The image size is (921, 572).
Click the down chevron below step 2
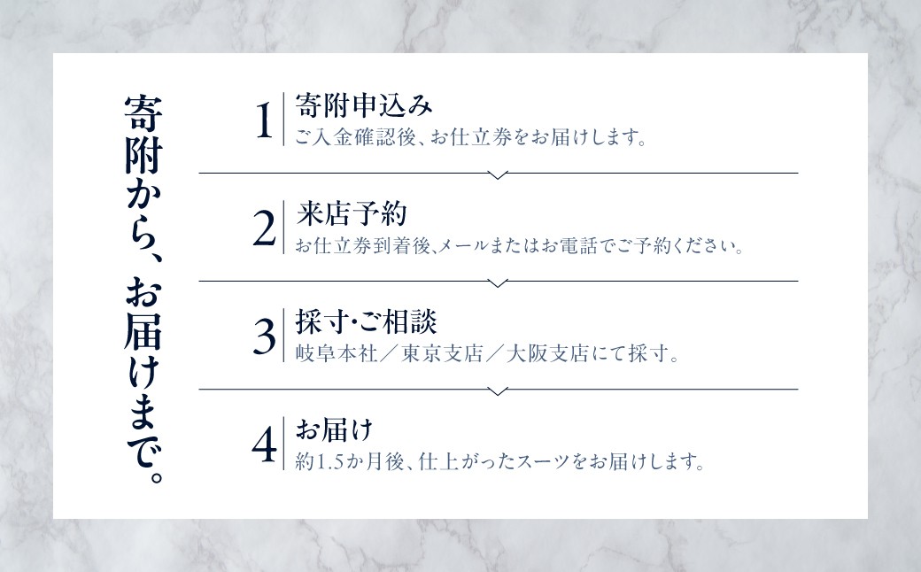point(498,283)
